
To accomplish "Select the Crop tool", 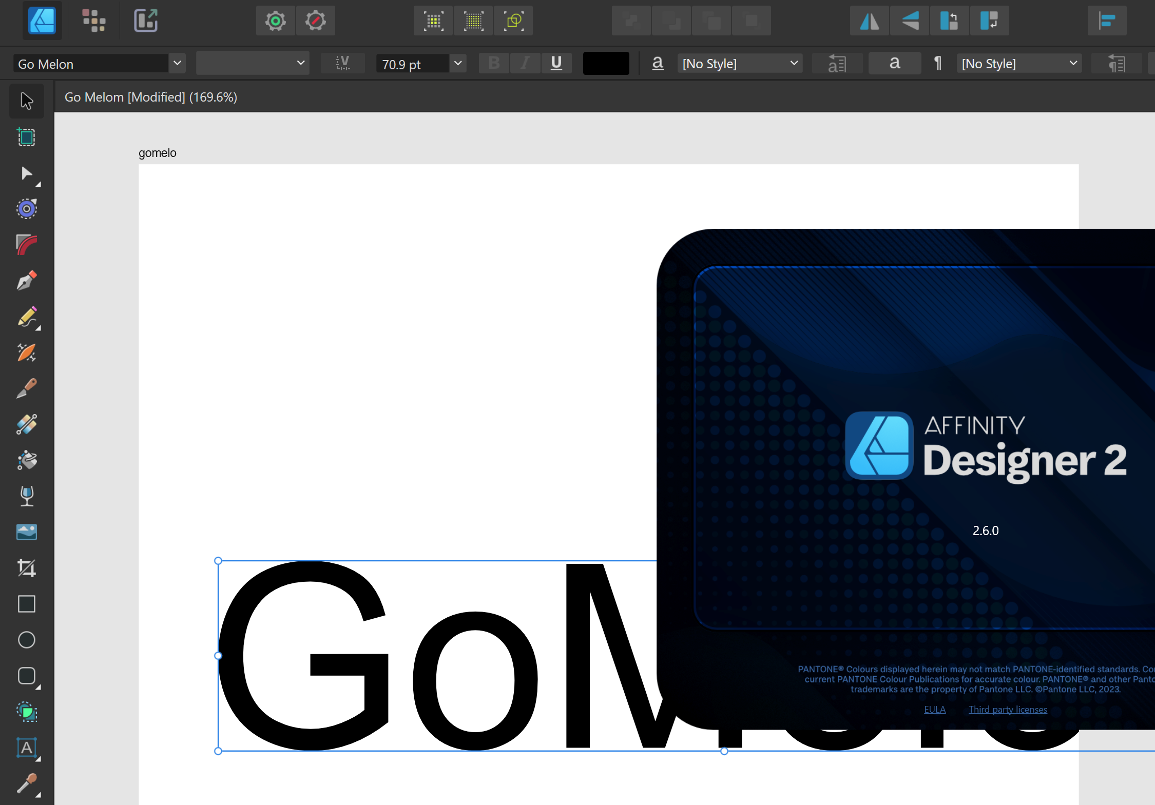I will tap(27, 568).
